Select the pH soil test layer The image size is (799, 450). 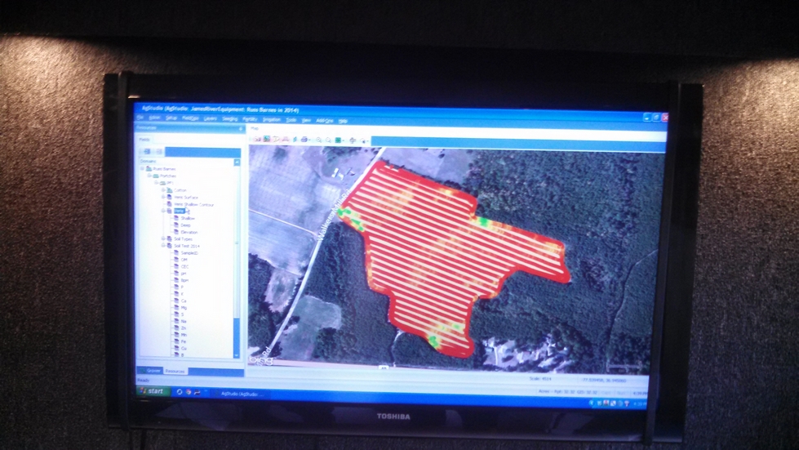click(x=184, y=273)
